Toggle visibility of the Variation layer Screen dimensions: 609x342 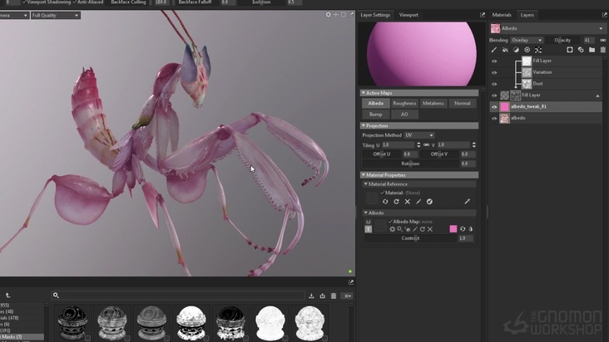[494, 72]
